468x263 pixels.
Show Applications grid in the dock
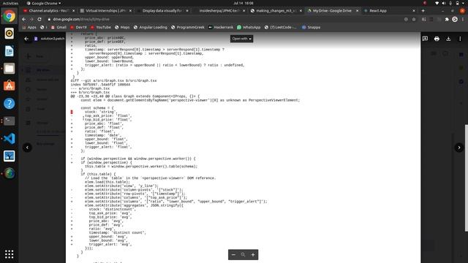point(9,254)
